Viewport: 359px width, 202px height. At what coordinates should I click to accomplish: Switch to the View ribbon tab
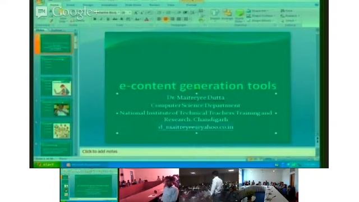click(171, 4)
